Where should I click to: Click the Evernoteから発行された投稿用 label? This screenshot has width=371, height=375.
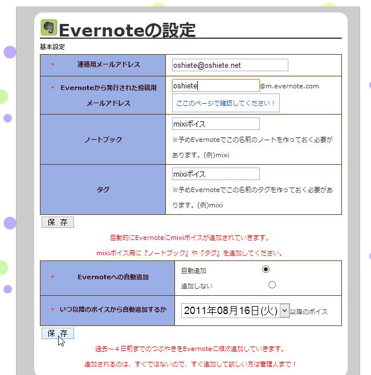pos(109,88)
